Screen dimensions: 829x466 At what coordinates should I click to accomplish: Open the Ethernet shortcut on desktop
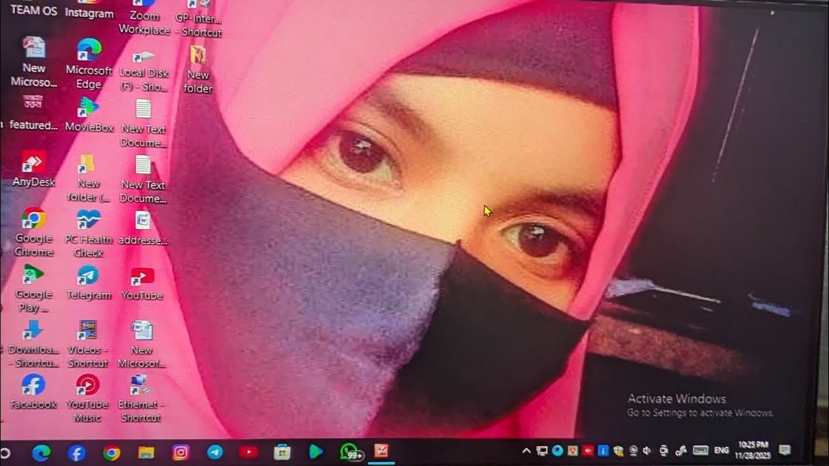click(141, 386)
